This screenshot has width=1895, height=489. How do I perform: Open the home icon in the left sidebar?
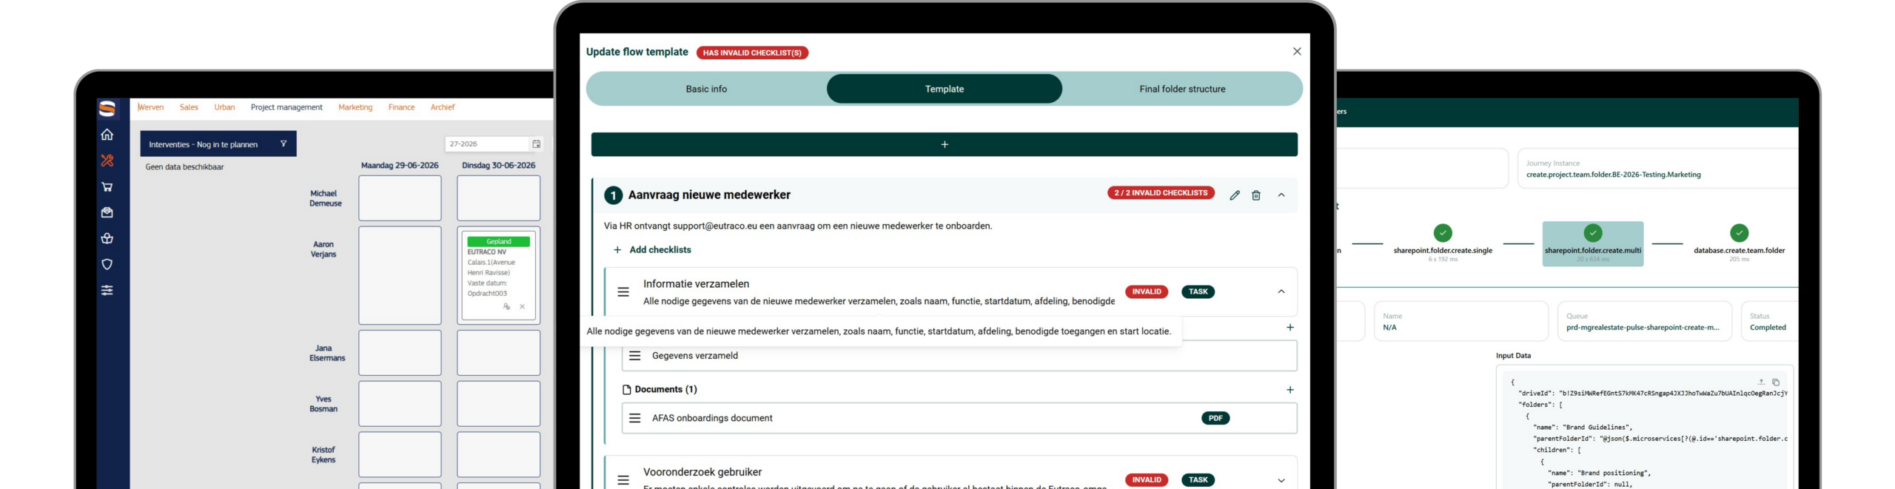[107, 135]
